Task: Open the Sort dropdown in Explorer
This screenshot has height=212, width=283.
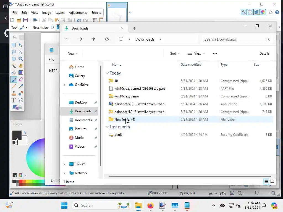Action: [175, 54]
